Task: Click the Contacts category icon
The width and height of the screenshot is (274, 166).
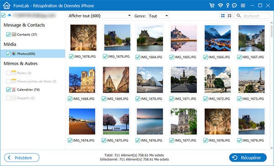Action: click(x=14, y=34)
